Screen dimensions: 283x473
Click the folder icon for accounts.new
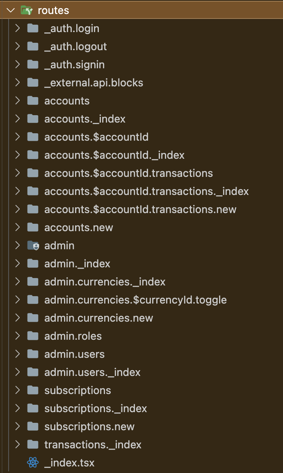33,227
